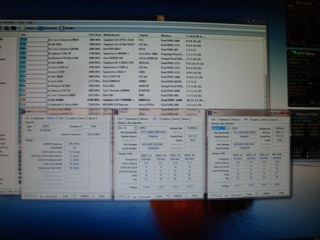This screenshot has height=240, width=320.
Task: Open the Tools dropdown arrow in the Slot #2 CPU-Z window
Action: 167,196
